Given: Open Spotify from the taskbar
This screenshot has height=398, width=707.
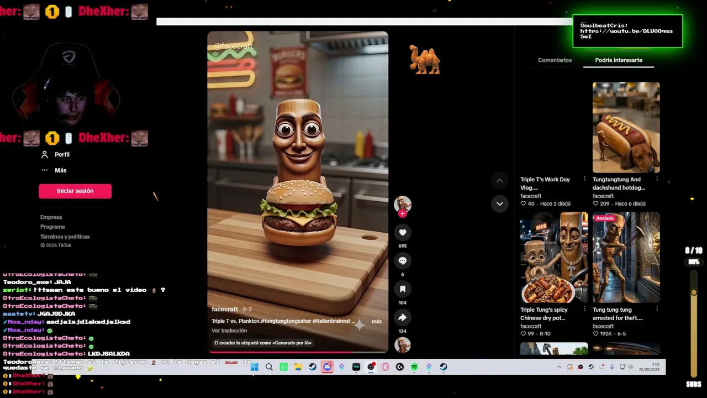Looking at the screenshot, I should tap(414, 367).
